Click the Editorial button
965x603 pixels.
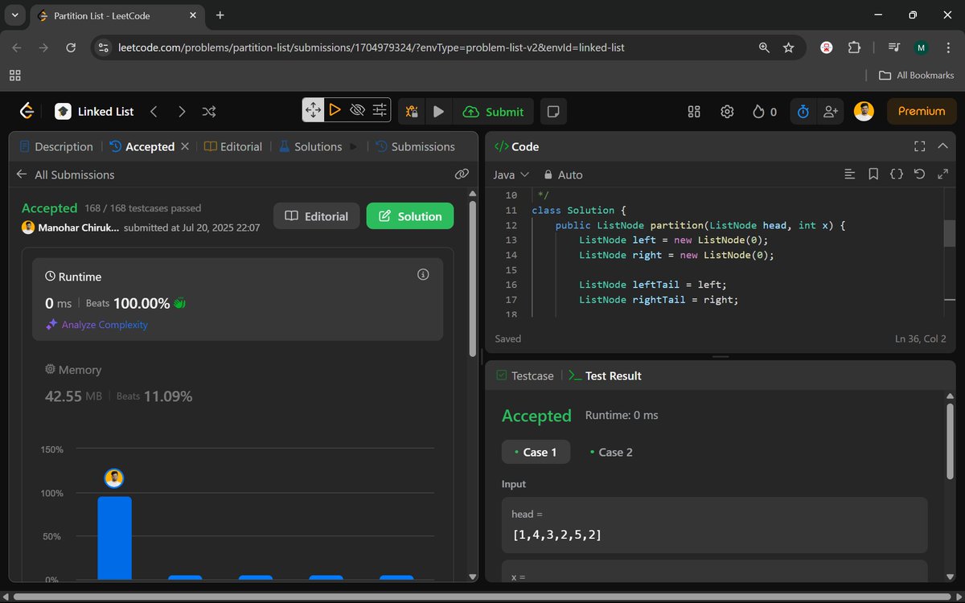(x=317, y=216)
